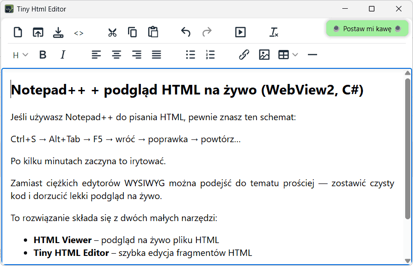Undo the last edit
The image size is (413, 266).
(x=185, y=32)
